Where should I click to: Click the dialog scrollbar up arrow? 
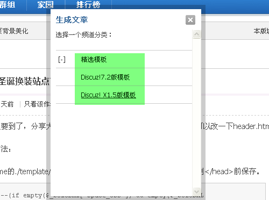[196, 34]
